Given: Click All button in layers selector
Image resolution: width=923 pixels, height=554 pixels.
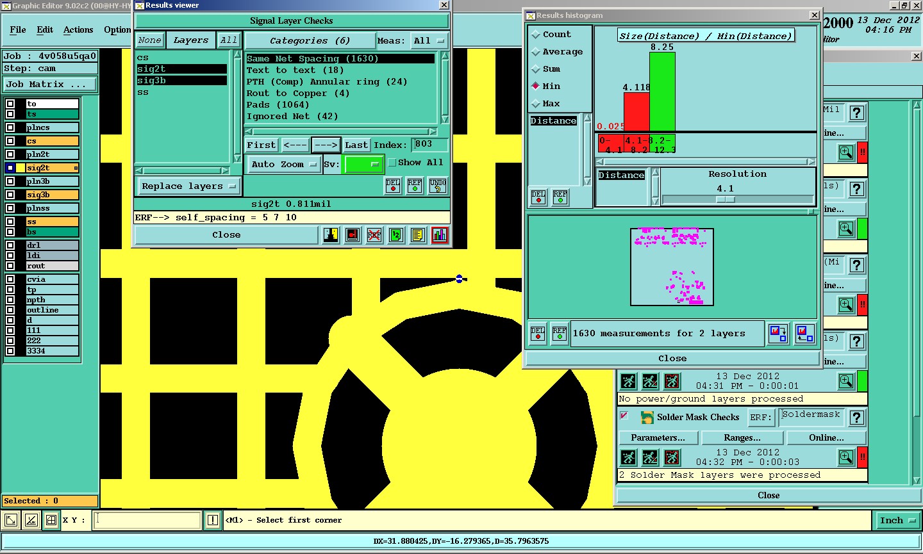Looking at the screenshot, I should (x=229, y=40).
